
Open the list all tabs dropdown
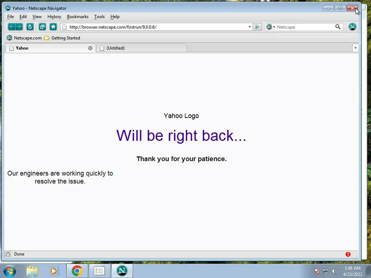pos(355,48)
